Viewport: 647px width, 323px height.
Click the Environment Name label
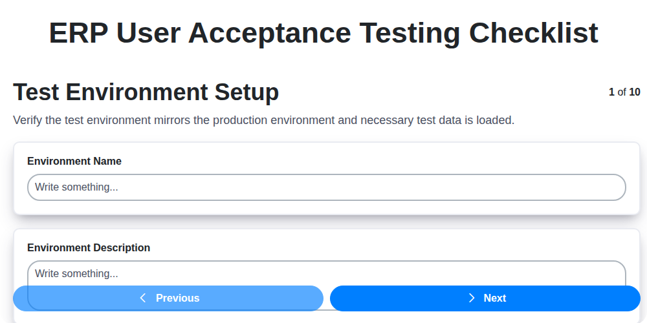click(74, 161)
